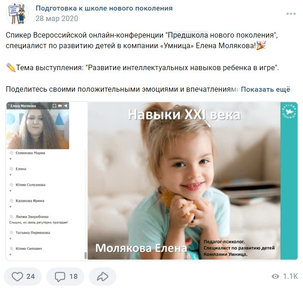Open community page Подготовка к школе нового поколения

pos(104,8)
